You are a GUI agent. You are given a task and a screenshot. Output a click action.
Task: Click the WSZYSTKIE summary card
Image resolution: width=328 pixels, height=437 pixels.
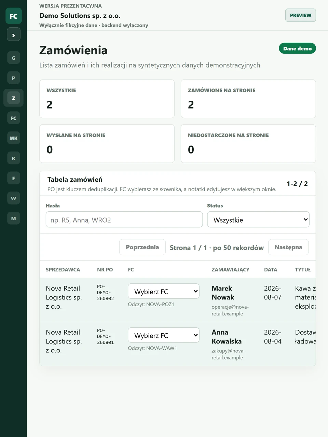point(107,99)
